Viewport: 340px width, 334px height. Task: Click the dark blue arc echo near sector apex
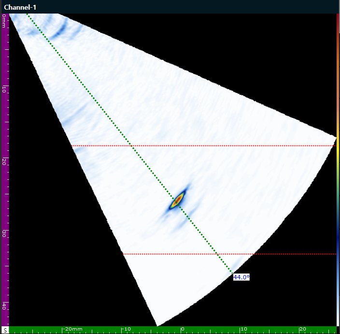(x=60, y=30)
